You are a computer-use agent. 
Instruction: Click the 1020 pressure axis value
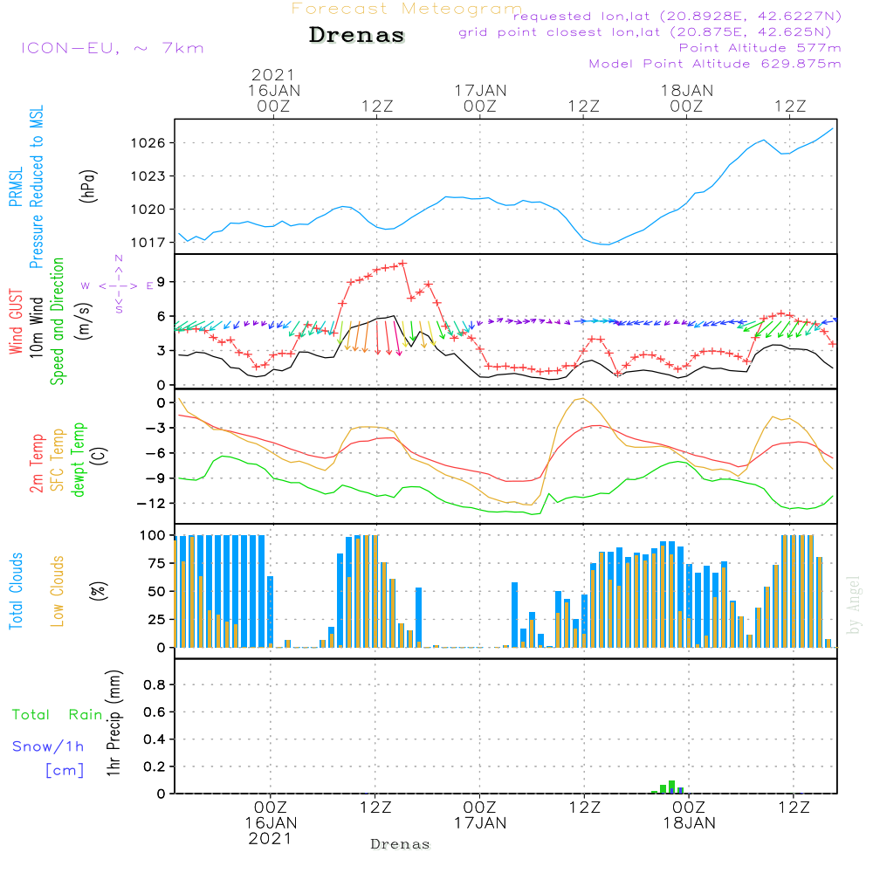(x=148, y=210)
